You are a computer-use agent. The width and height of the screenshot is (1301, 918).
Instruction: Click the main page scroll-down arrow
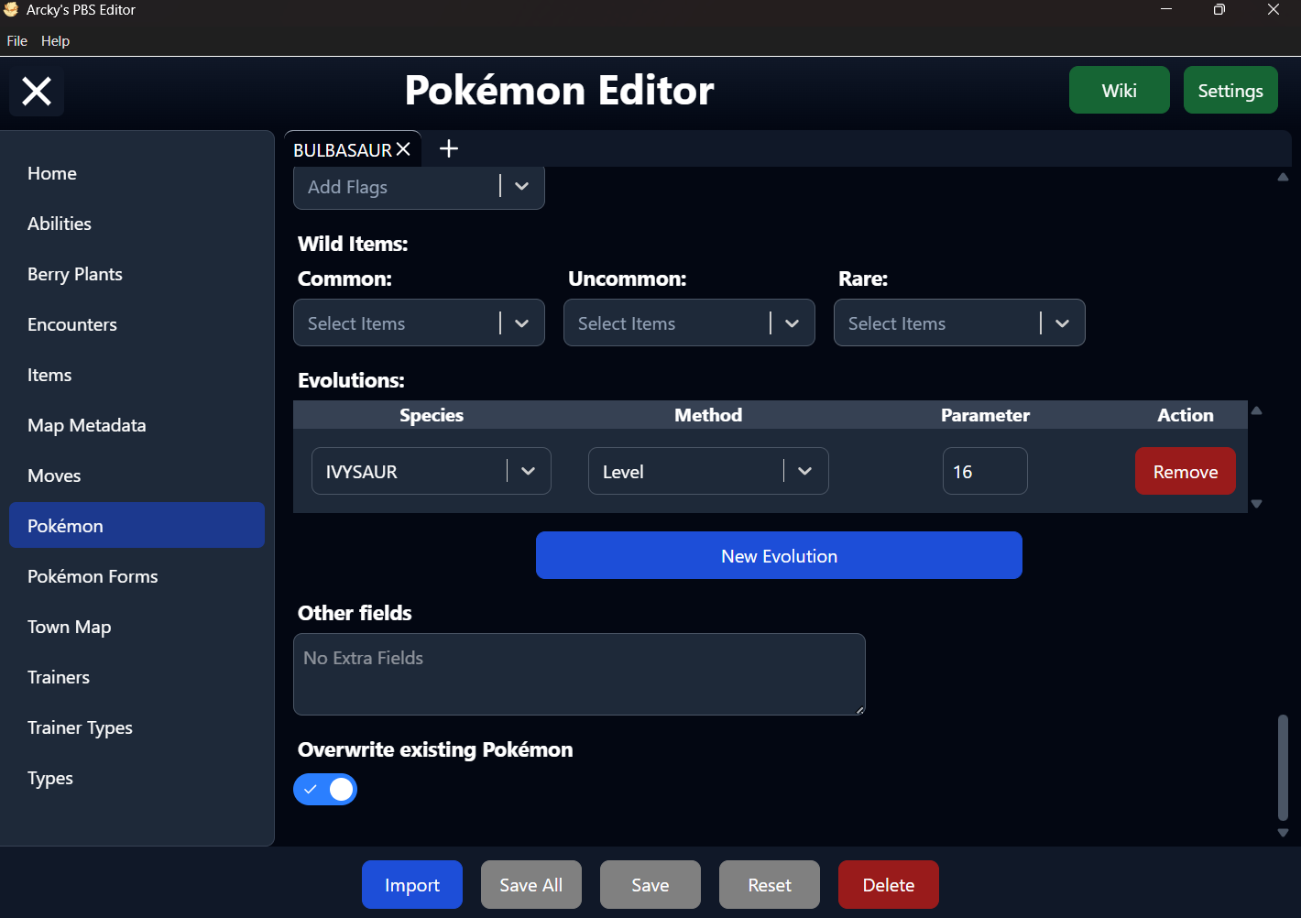1283,833
